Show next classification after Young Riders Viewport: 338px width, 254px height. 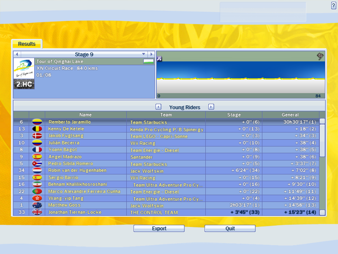(211, 107)
